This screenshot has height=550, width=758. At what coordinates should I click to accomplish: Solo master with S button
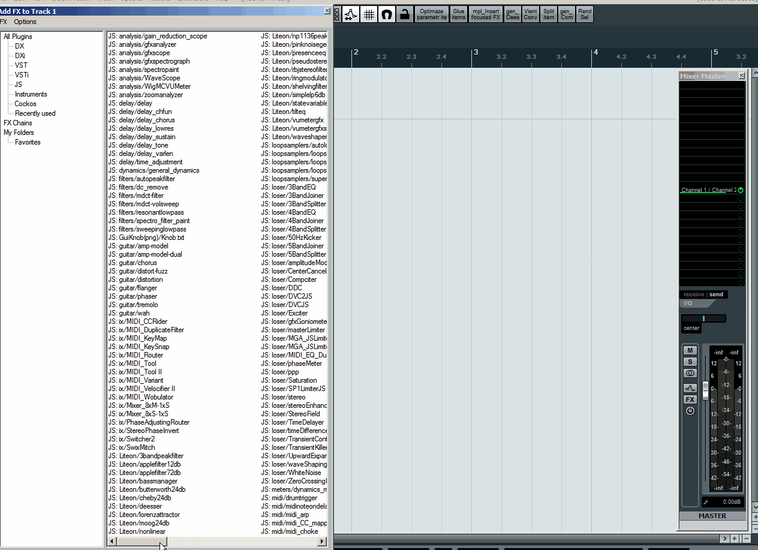click(690, 362)
